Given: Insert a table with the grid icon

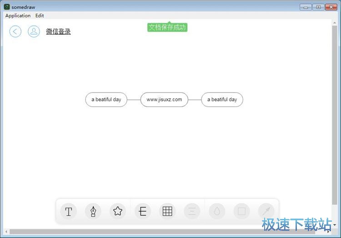Looking at the screenshot, I should click(x=167, y=211).
